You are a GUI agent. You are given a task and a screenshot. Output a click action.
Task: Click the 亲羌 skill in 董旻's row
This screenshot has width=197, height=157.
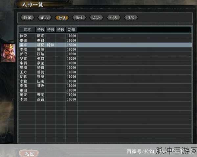[41, 95]
